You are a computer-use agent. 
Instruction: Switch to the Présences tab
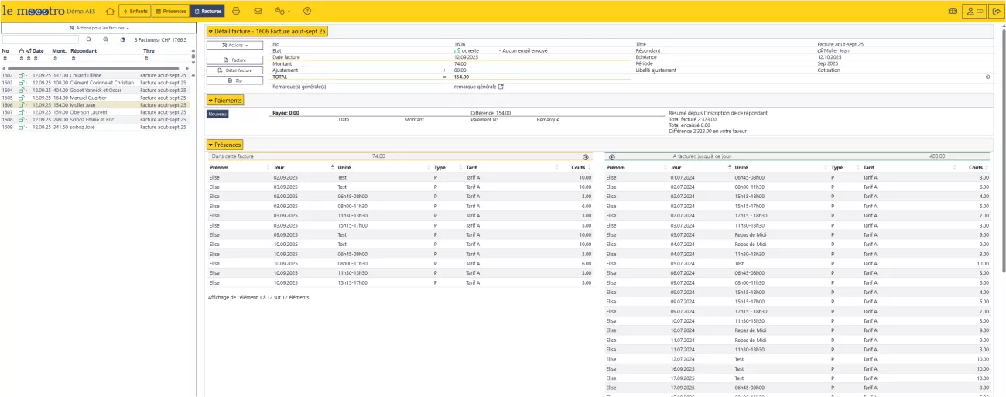tap(169, 11)
